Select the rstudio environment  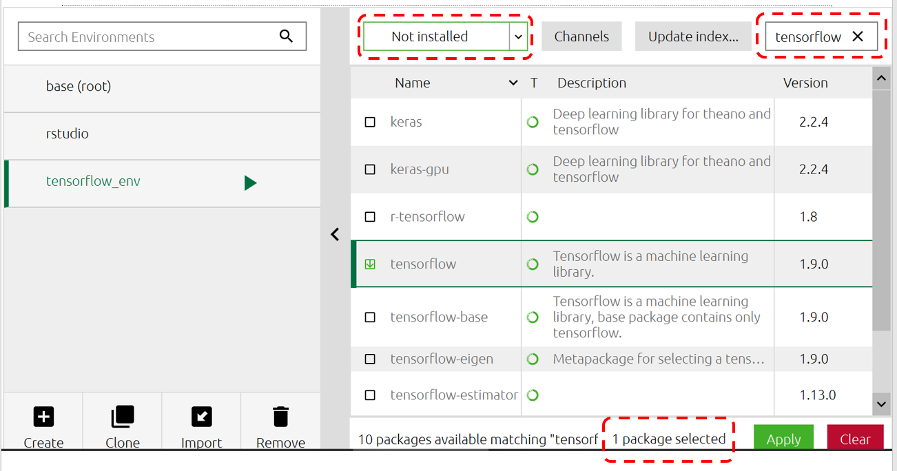click(163, 136)
